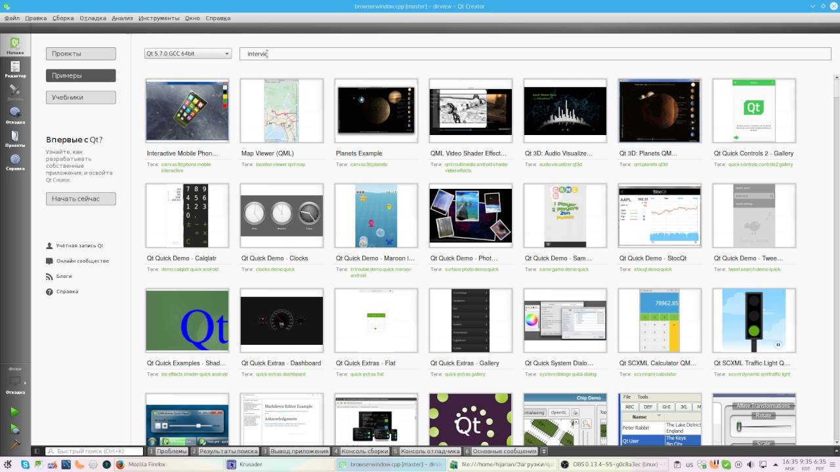The width and height of the screenshot is (840, 472).
Task: Toggle the Проблемы output pane
Action: 169,451
